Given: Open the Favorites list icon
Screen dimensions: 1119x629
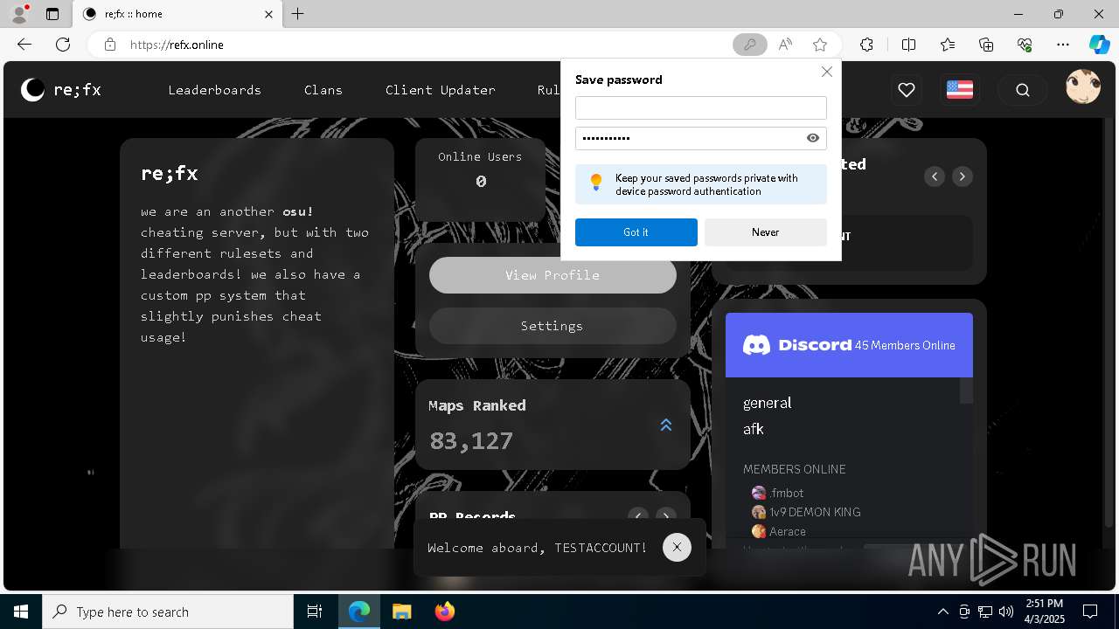Looking at the screenshot, I should point(948,45).
